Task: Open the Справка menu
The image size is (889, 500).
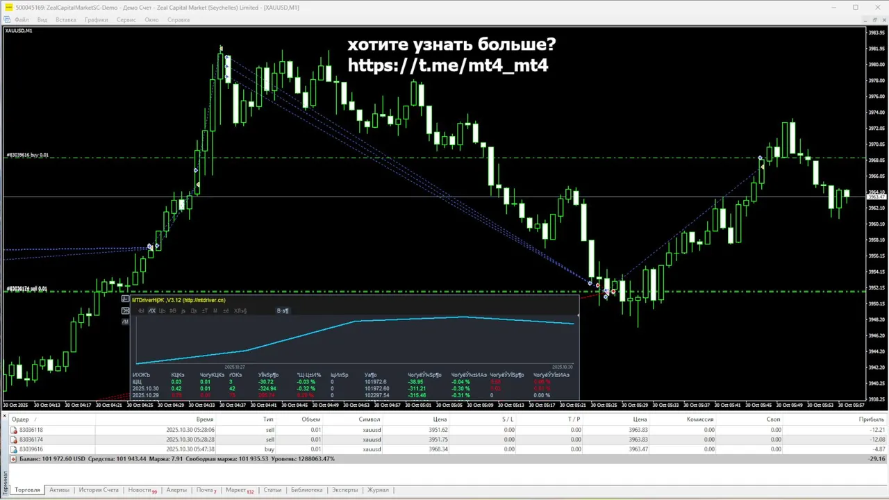Action: pyautogui.click(x=178, y=20)
